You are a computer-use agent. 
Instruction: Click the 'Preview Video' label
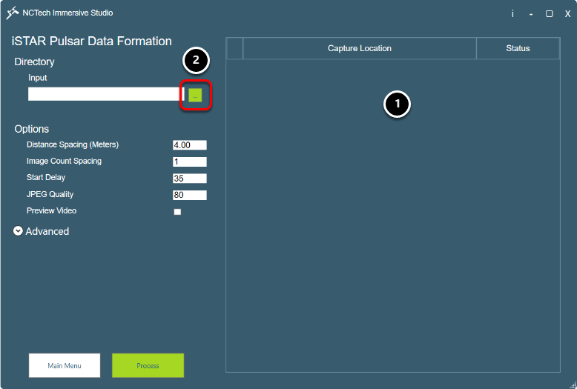click(x=51, y=210)
